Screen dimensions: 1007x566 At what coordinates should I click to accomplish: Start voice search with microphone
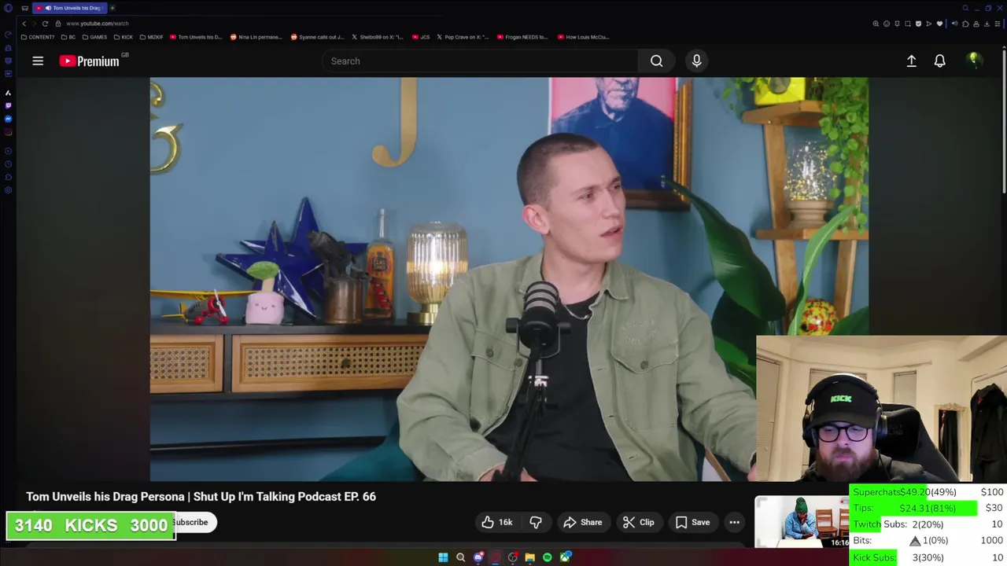coord(696,61)
